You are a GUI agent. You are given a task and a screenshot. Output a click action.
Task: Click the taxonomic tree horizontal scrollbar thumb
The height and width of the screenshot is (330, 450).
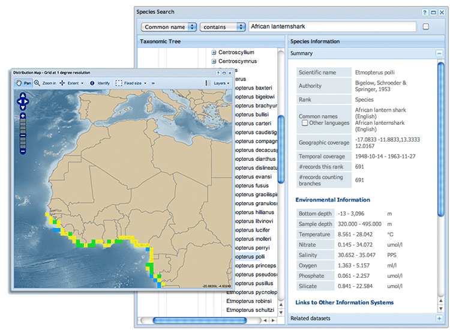coord(199,320)
